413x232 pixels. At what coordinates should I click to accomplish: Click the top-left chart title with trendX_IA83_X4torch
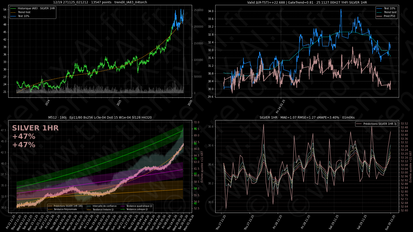point(100,2)
